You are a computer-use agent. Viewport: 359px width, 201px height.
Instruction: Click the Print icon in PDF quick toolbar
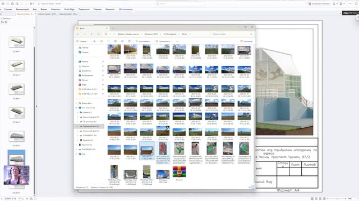point(12,4)
